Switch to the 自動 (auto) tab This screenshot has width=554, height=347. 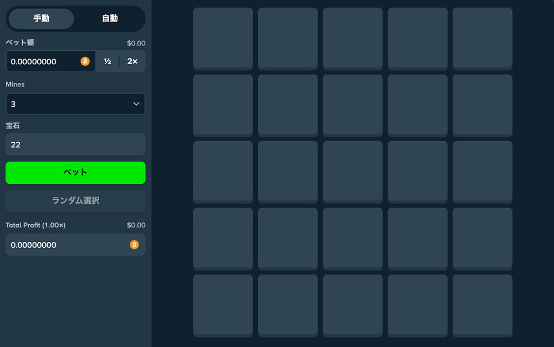[x=110, y=18]
